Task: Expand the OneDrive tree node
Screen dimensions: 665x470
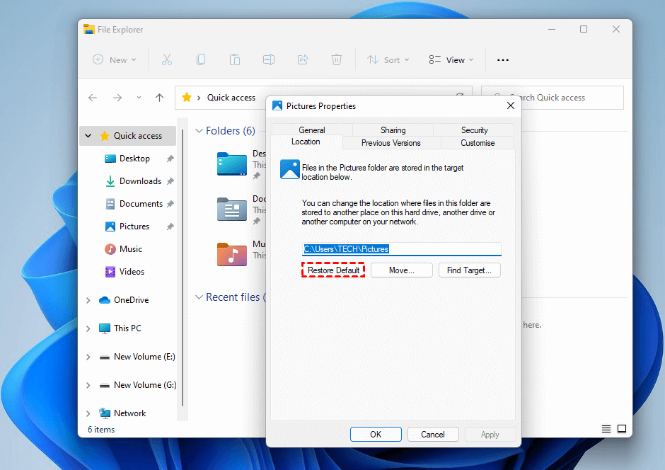Action: click(x=88, y=300)
